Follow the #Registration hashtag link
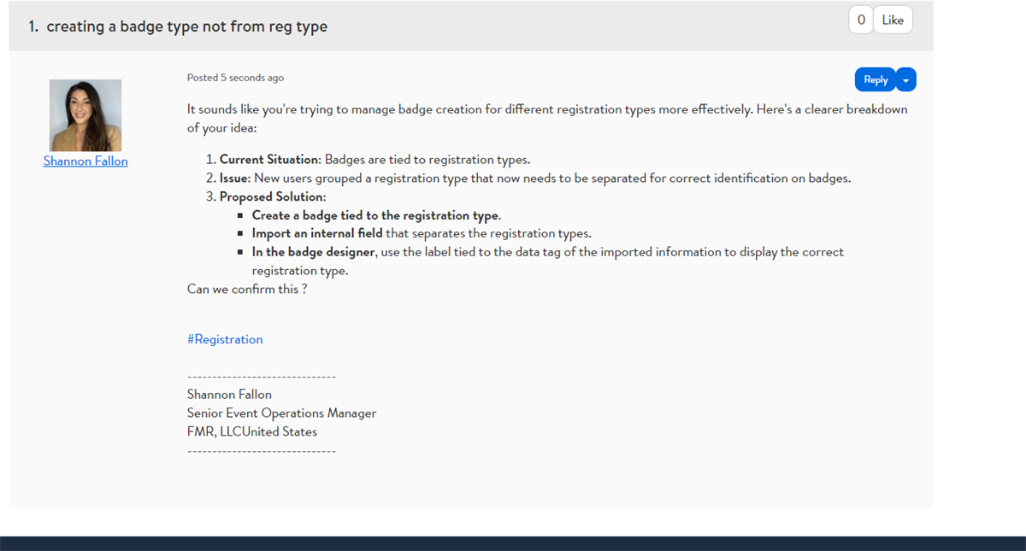This screenshot has width=1026, height=551. click(x=225, y=339)
